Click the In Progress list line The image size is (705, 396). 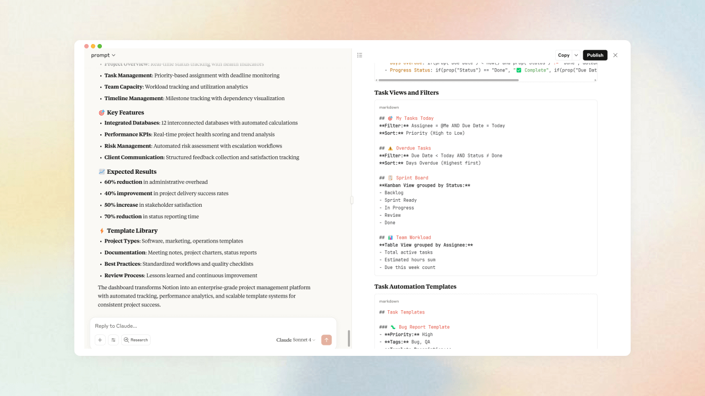tap(397, 208)
